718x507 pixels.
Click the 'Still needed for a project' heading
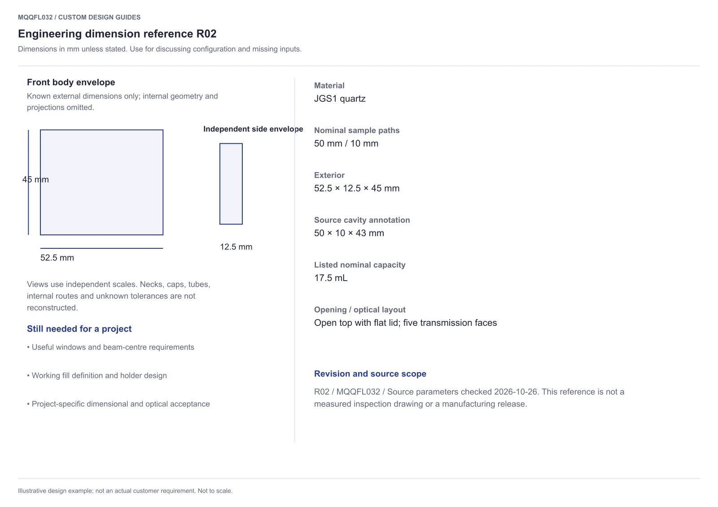[79, 329]
